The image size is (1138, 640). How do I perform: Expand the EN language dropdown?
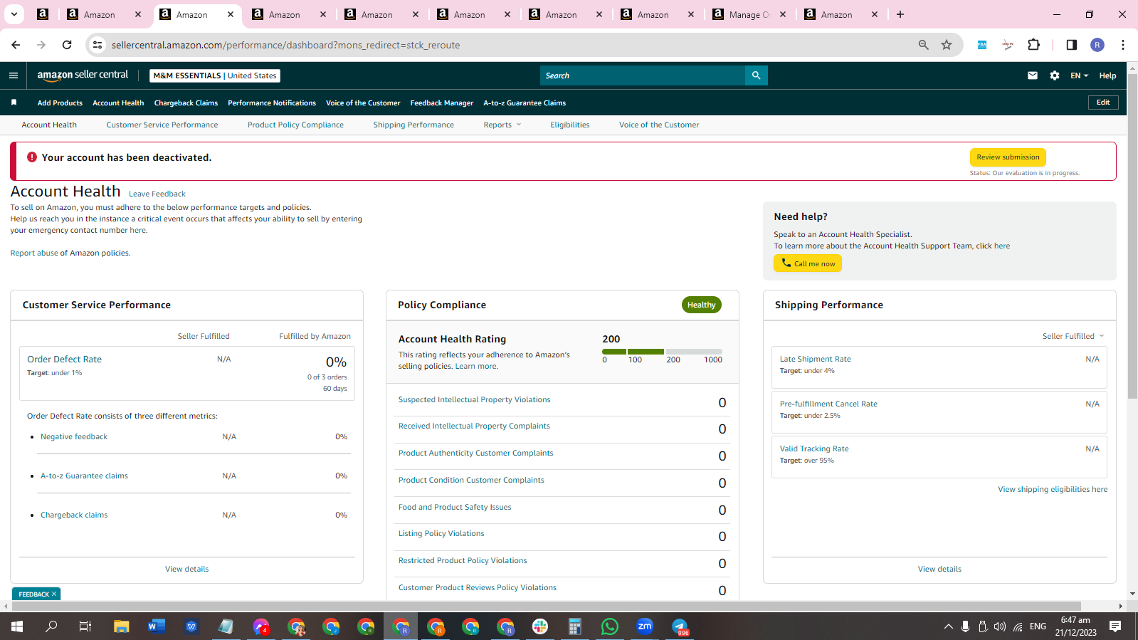(x=1079, y=75)
